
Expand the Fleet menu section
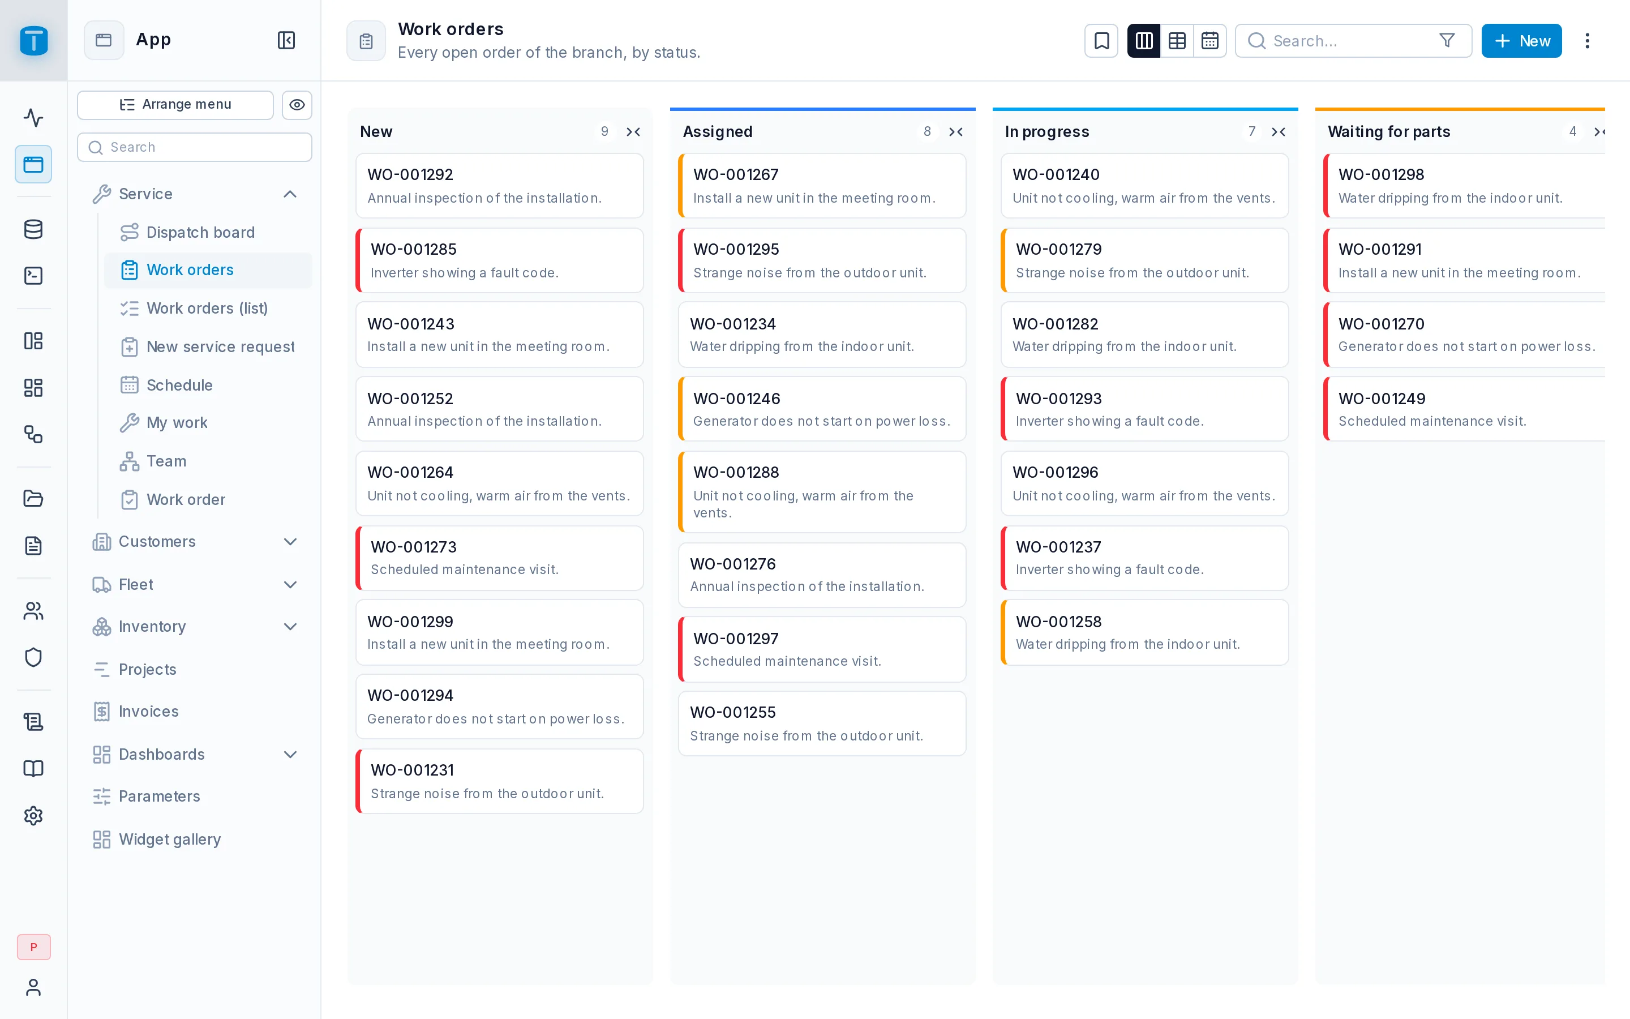290,584
